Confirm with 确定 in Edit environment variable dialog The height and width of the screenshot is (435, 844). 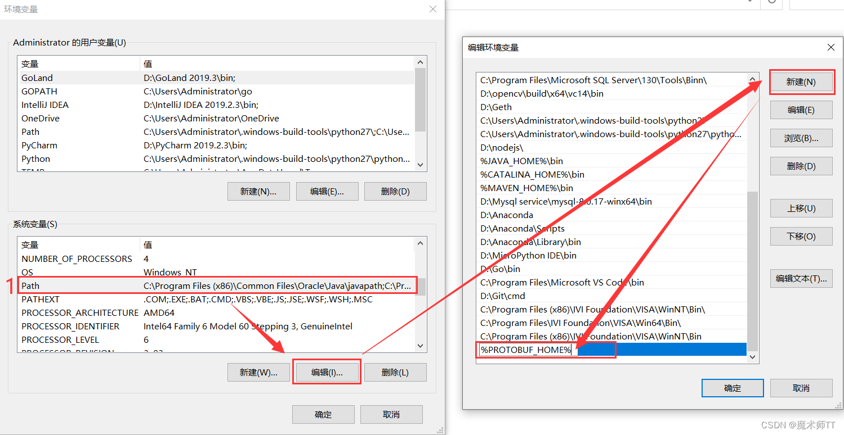tap(733, 388)
